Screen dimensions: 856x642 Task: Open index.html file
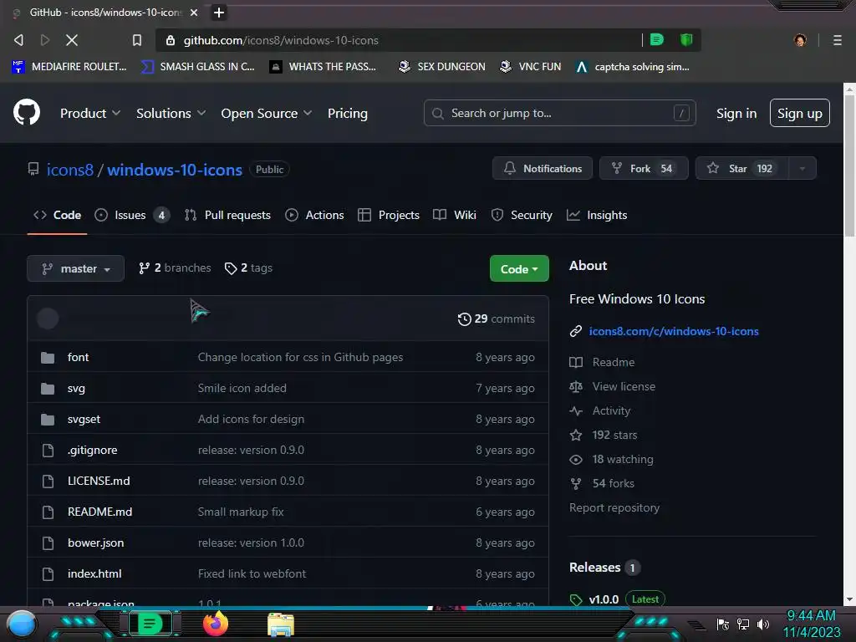click(94, 573)
